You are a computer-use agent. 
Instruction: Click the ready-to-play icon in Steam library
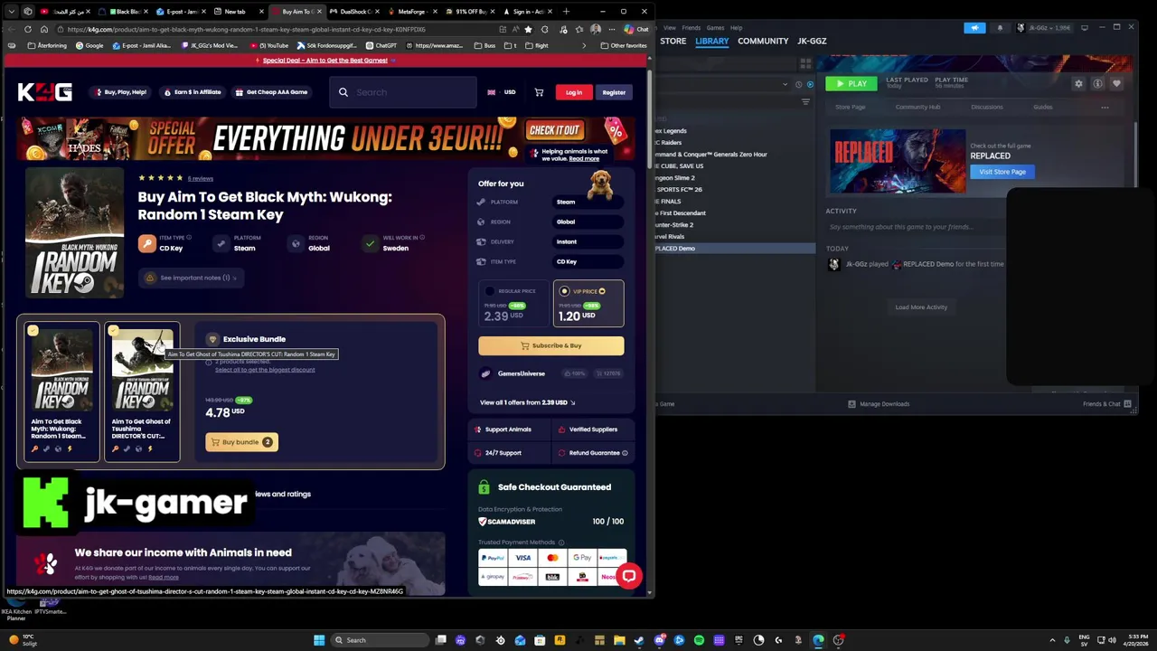pyautogui.click(x=810, y=84)
